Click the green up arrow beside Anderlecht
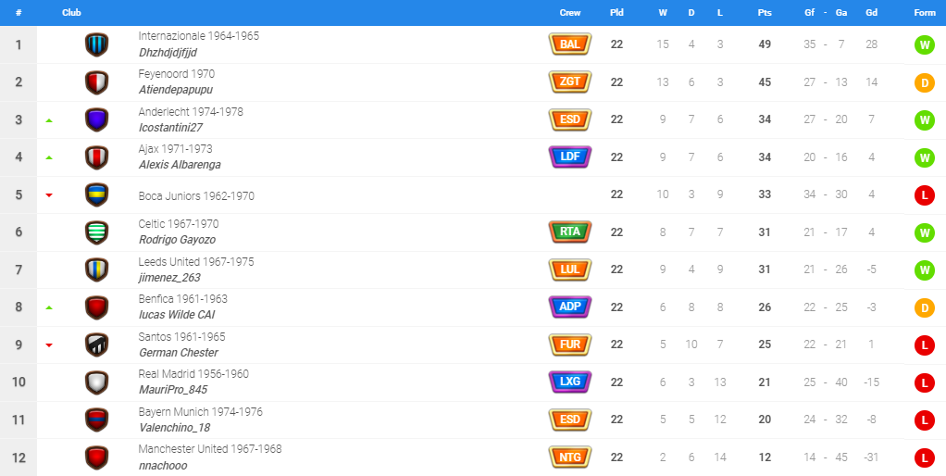946x476 pixels. click(49, 120)
